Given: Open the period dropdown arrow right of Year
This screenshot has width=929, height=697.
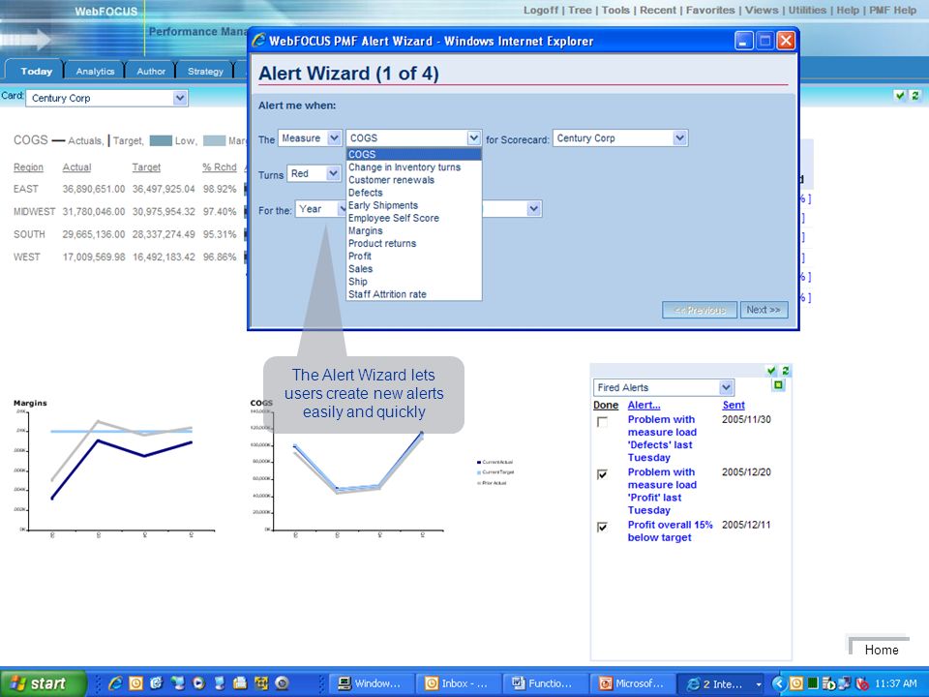Looking at the screenshot, I should click(x=534, y=209).
